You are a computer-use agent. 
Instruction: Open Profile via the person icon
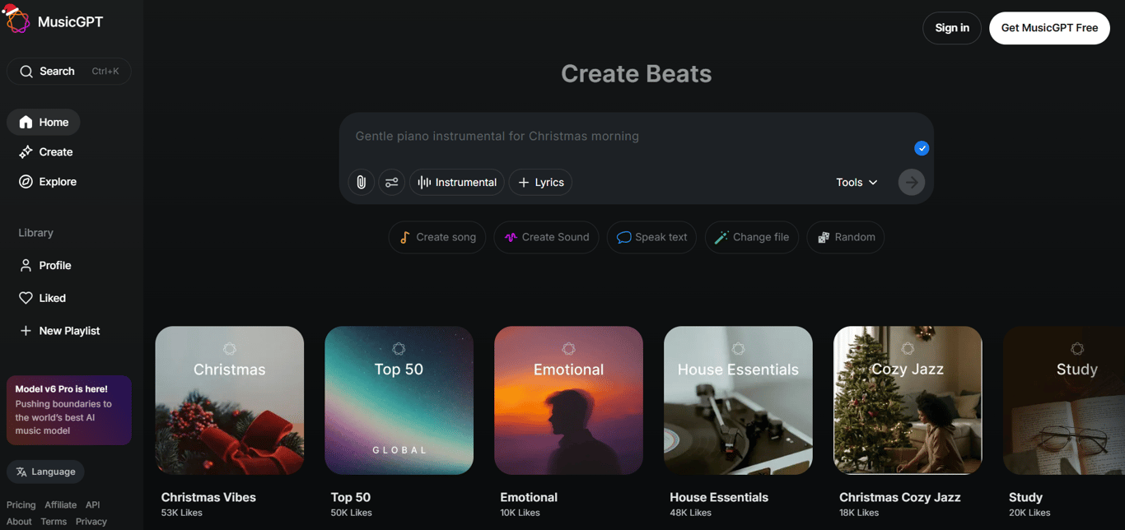[x=26, y=265]
